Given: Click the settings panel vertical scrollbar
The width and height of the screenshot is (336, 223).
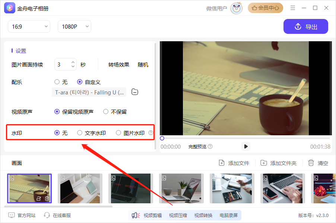Looking at the screenshot, I should pos(155,96).
